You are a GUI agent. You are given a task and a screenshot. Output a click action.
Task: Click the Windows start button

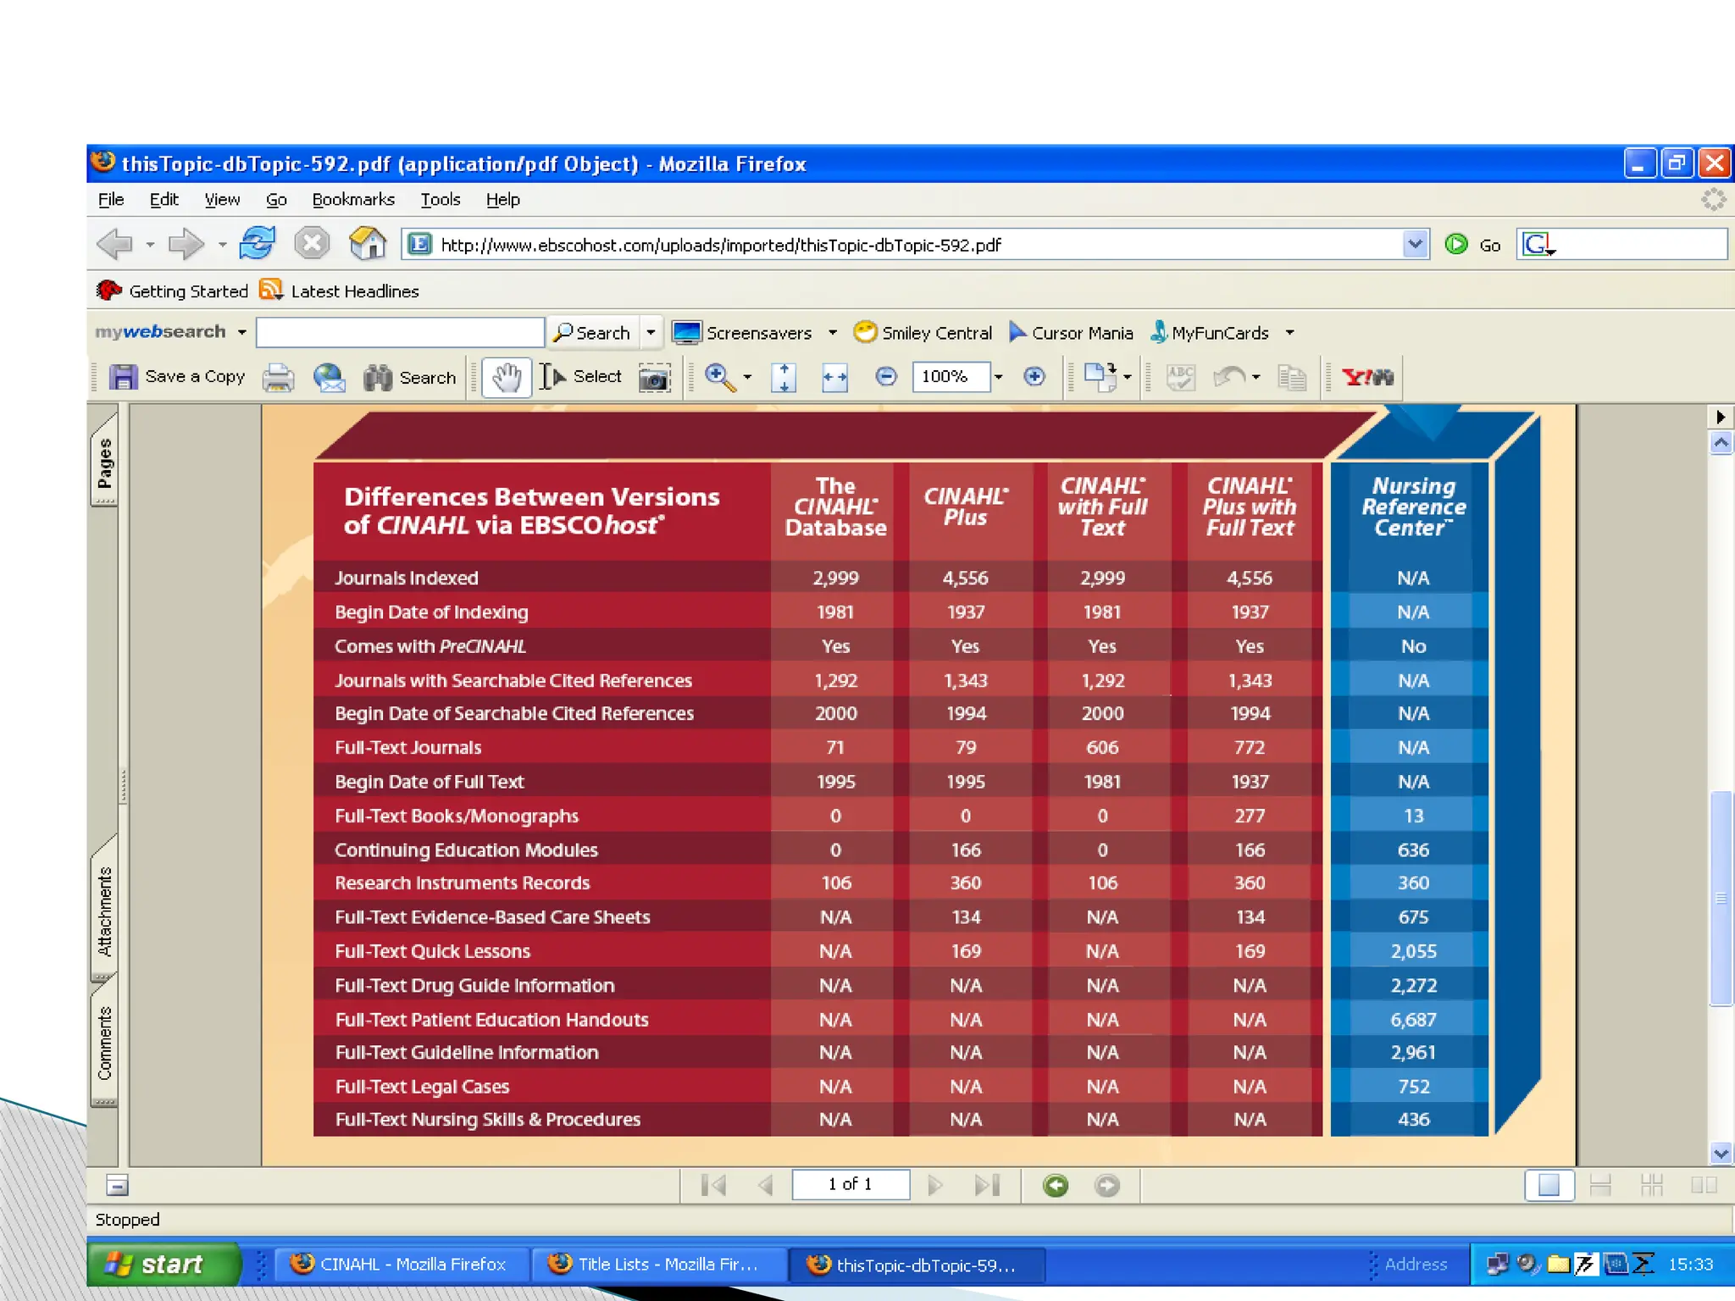163,1264
